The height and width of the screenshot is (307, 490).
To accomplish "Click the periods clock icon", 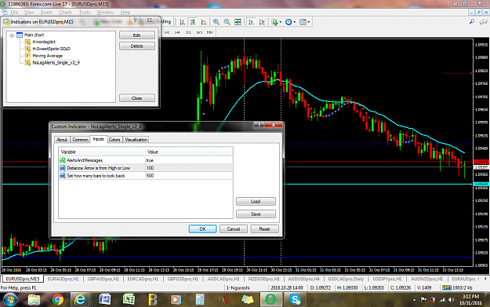I will click(289, 22).
